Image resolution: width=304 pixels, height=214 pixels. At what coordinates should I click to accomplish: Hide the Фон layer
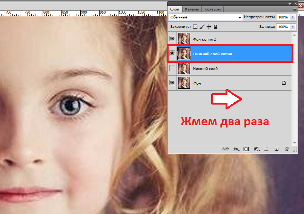coord(172,83)
